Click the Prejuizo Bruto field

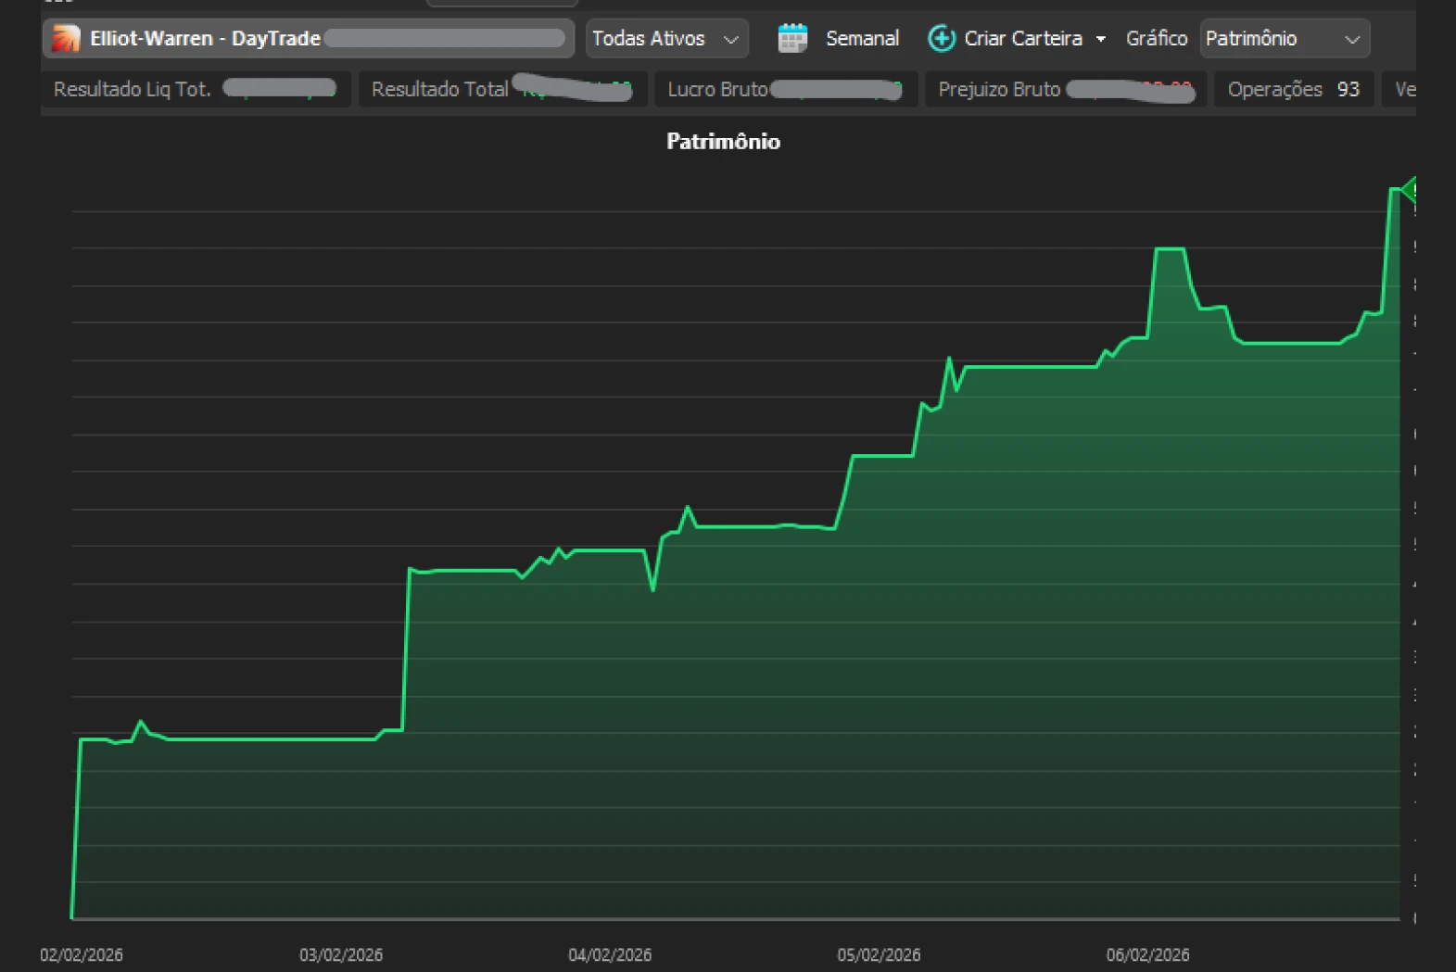(1066, 90)
